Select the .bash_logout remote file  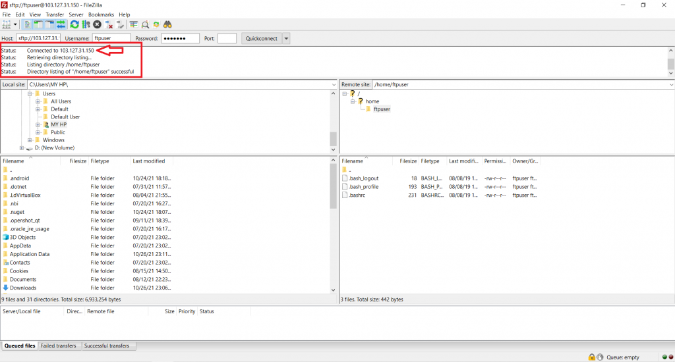[364, 178]
